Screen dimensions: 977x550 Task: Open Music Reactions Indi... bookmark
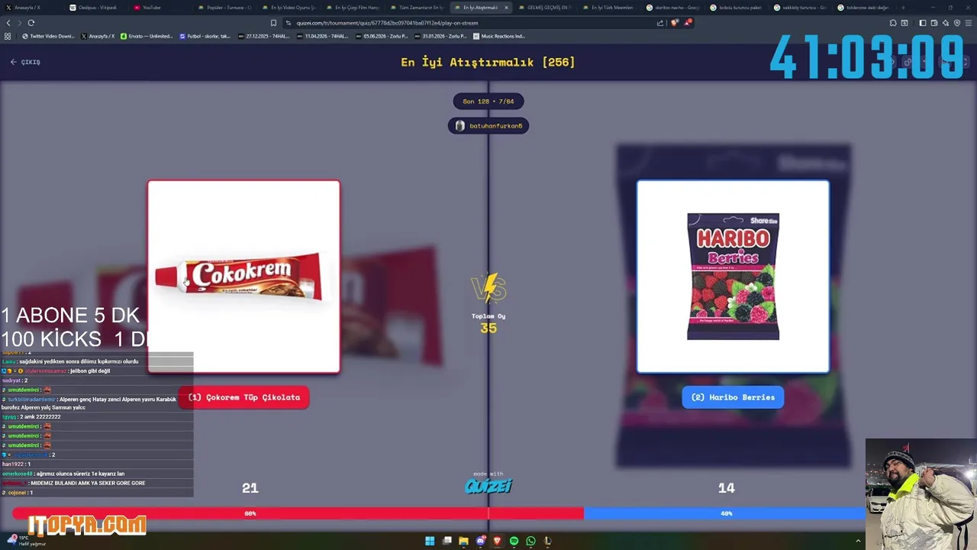pyautogui.click(x=499, y=36)
